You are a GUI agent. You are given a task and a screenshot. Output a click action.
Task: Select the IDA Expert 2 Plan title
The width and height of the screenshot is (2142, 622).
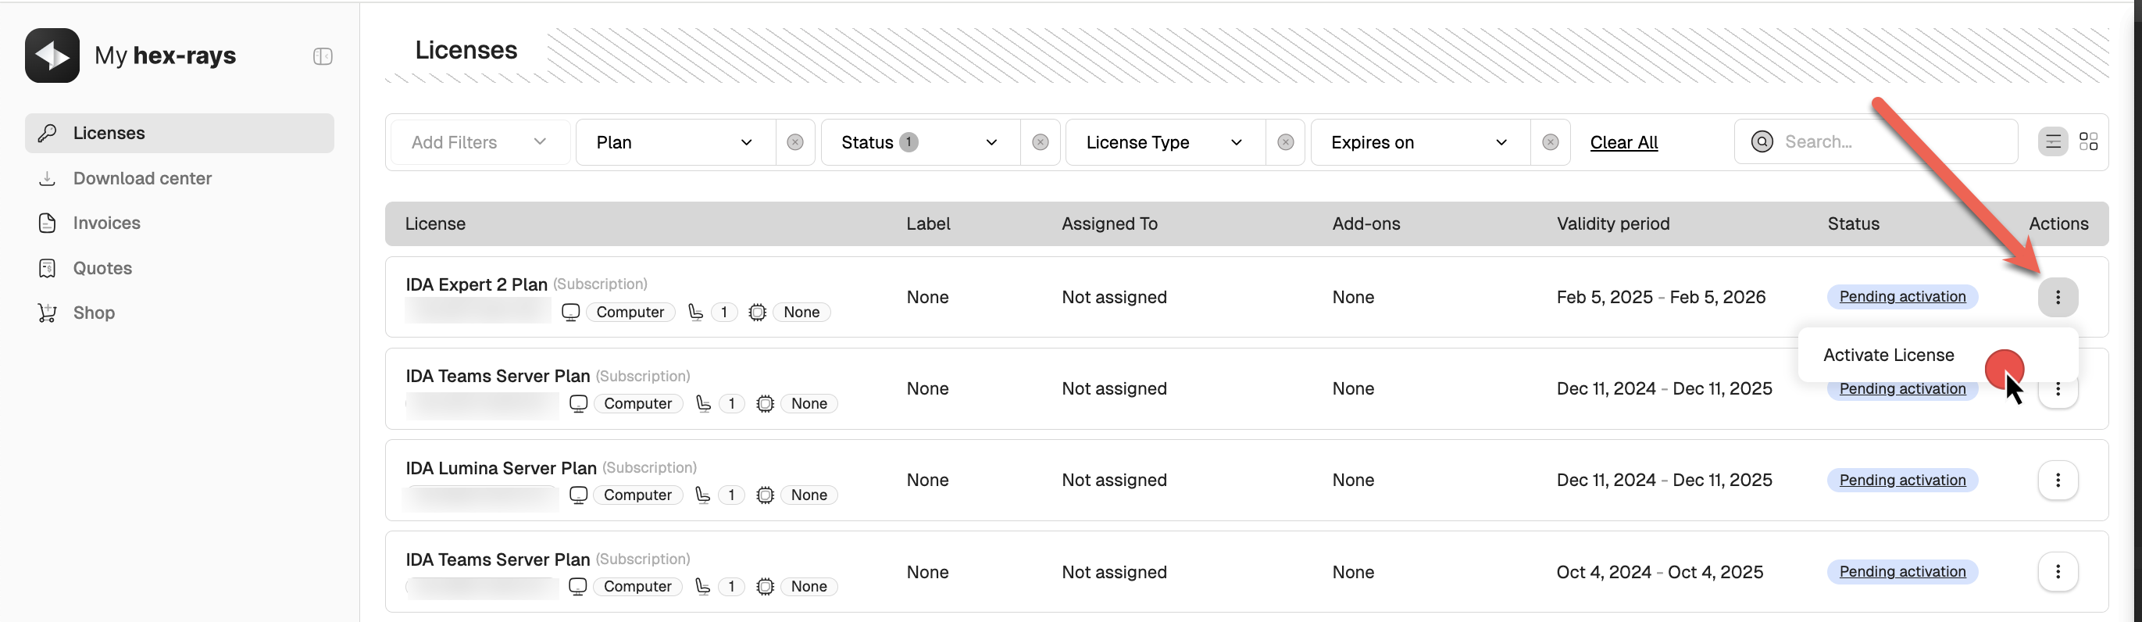[x=477, y=284]
